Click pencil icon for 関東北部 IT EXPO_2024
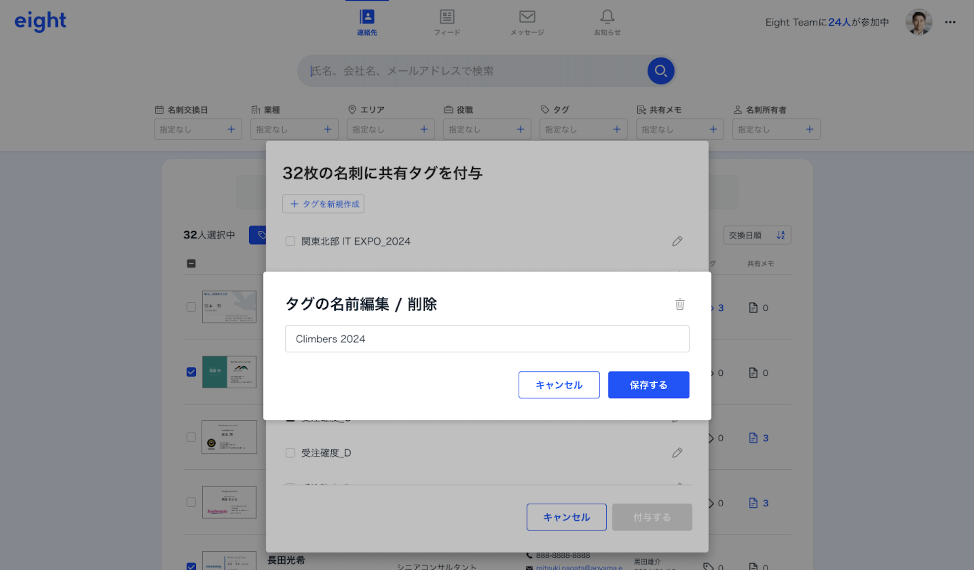The height and width of the screenshot is (570, 974). (x=677, y=241)
